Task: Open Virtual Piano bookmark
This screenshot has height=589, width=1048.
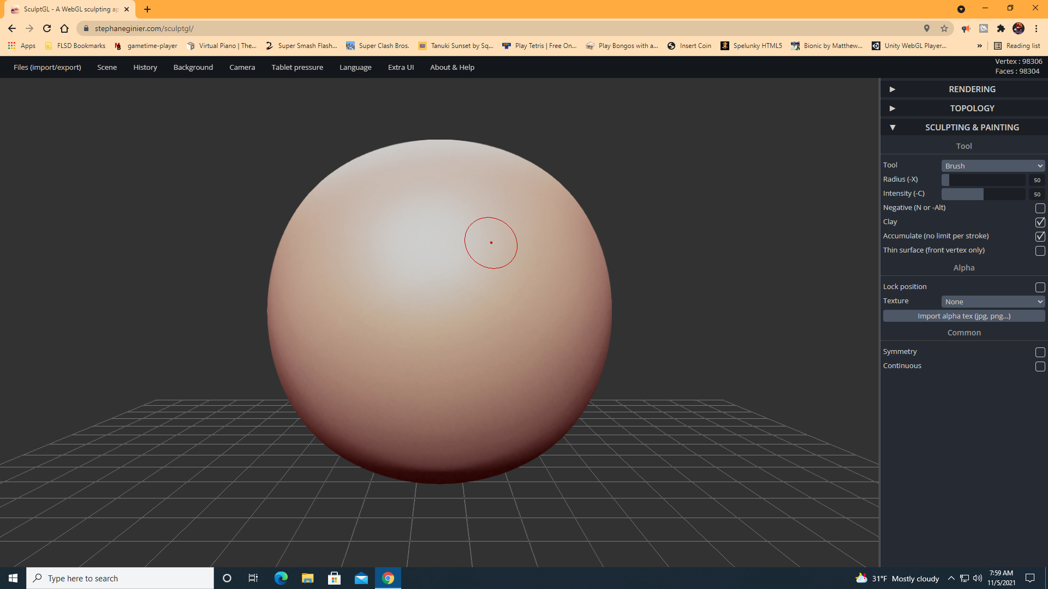Action: [222, 46]
